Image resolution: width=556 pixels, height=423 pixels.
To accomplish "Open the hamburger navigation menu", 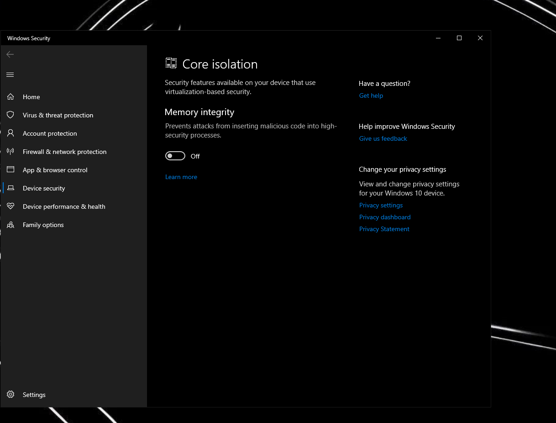I will [x=10, y=74].
